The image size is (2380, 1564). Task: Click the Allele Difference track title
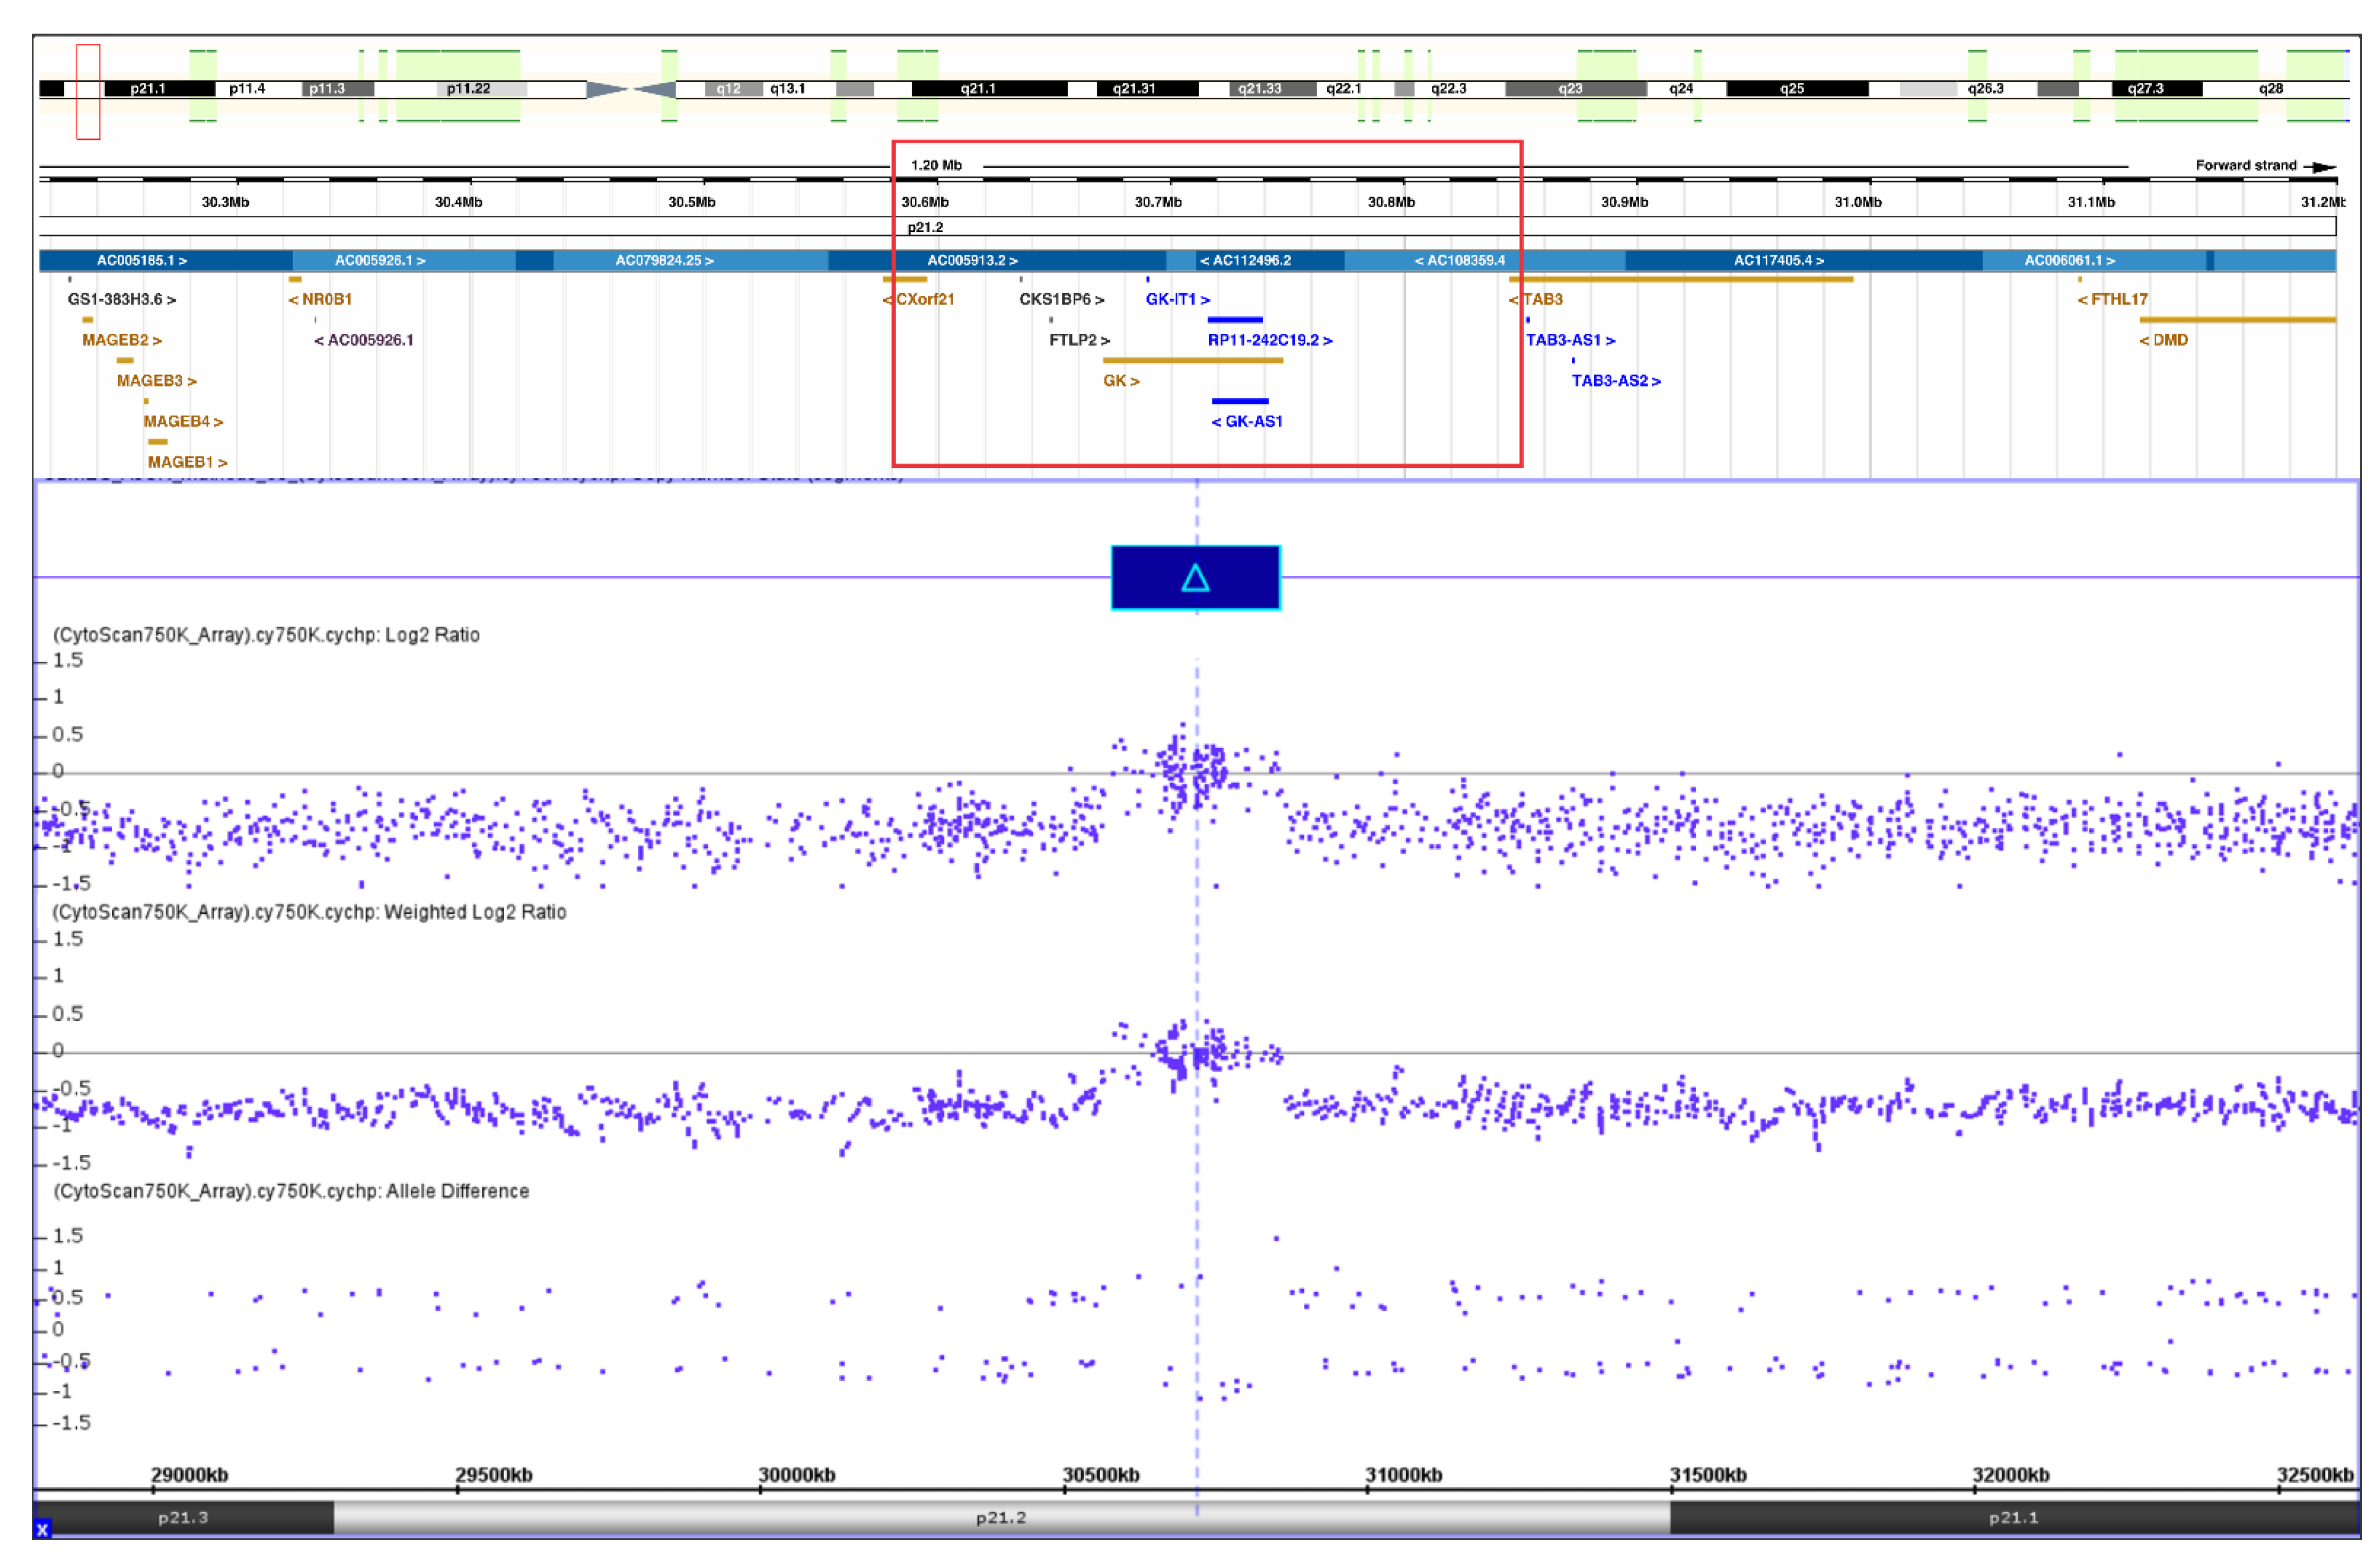tap(291, 1192)
